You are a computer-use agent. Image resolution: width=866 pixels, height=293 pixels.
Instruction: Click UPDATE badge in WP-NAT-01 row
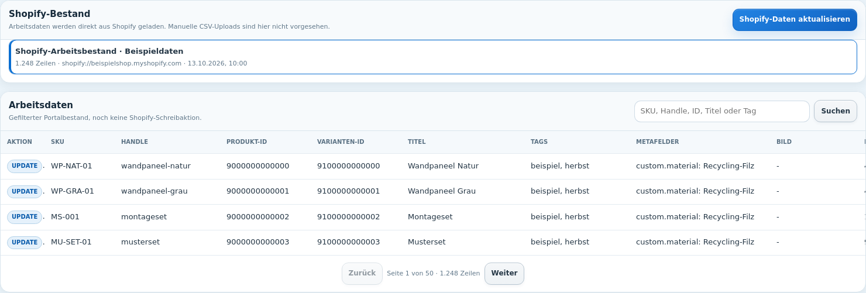(25, 166)
